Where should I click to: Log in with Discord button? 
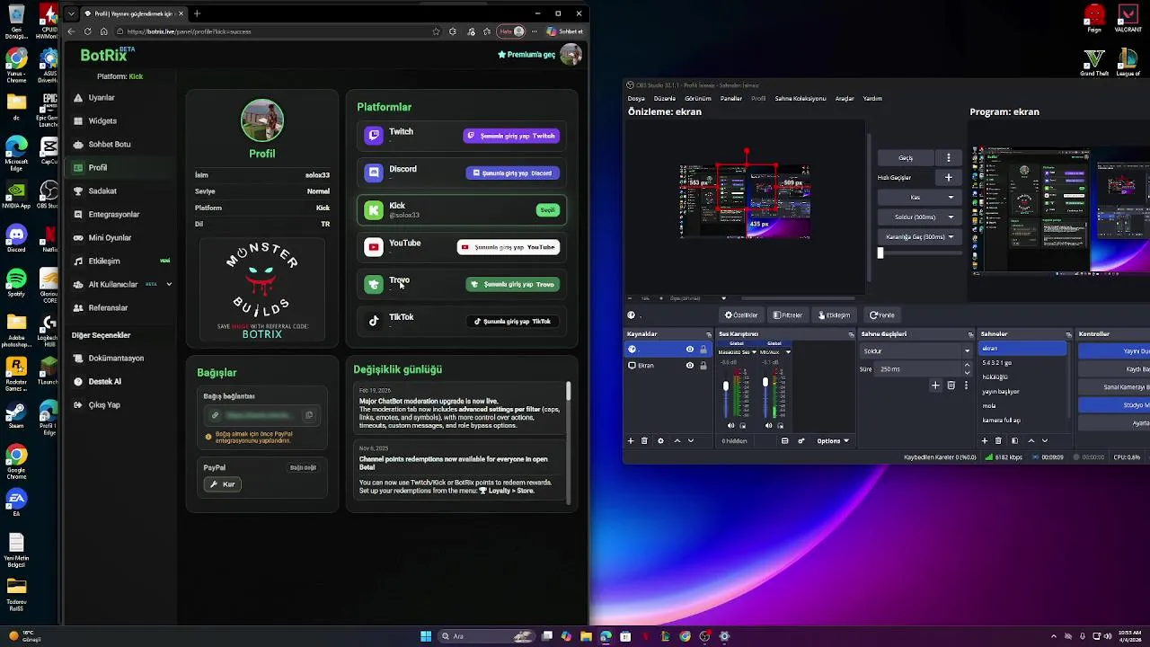tap(513, 173)
